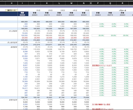
Task: Click the 1年目 label
Action: 38,10
